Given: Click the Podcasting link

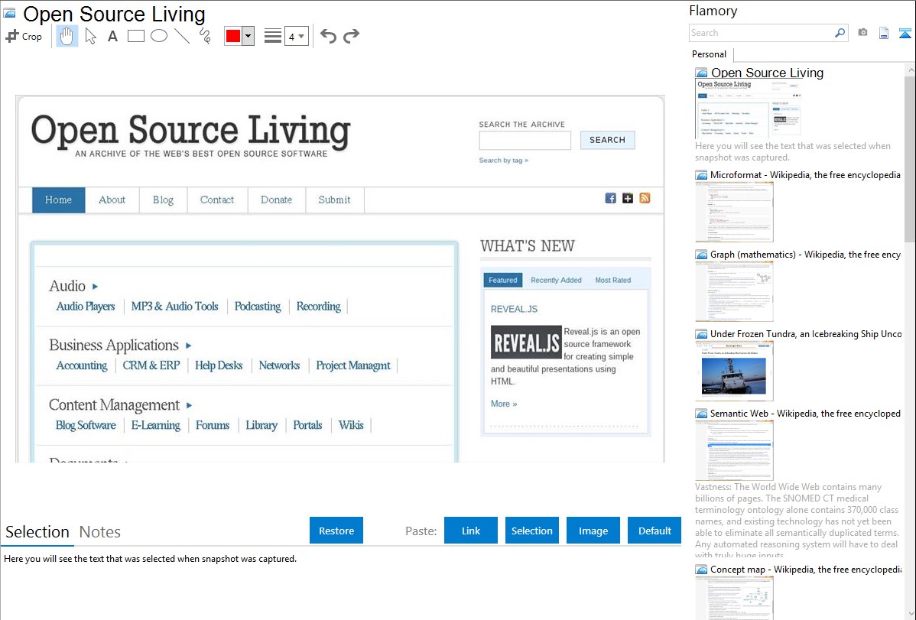Looking at the screenshot, I should (x=258, y=307).
